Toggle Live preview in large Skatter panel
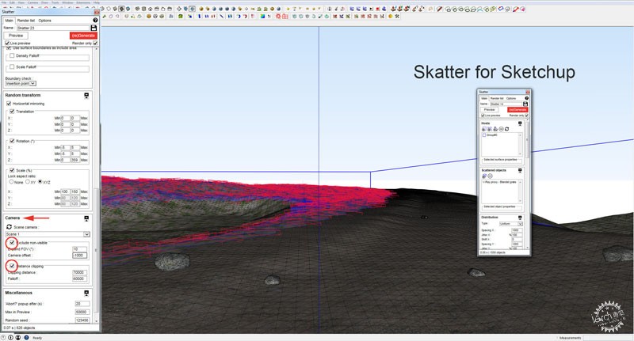The width and height of the screenshot is (634, 341). 7,43
